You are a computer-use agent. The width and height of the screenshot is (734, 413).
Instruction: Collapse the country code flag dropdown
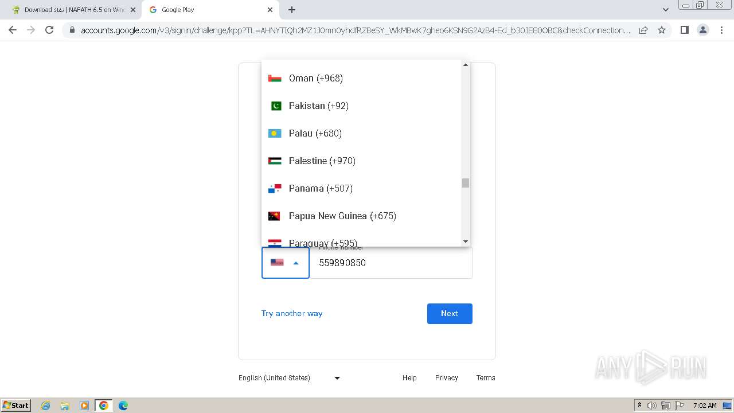click(x=285, y=263)
